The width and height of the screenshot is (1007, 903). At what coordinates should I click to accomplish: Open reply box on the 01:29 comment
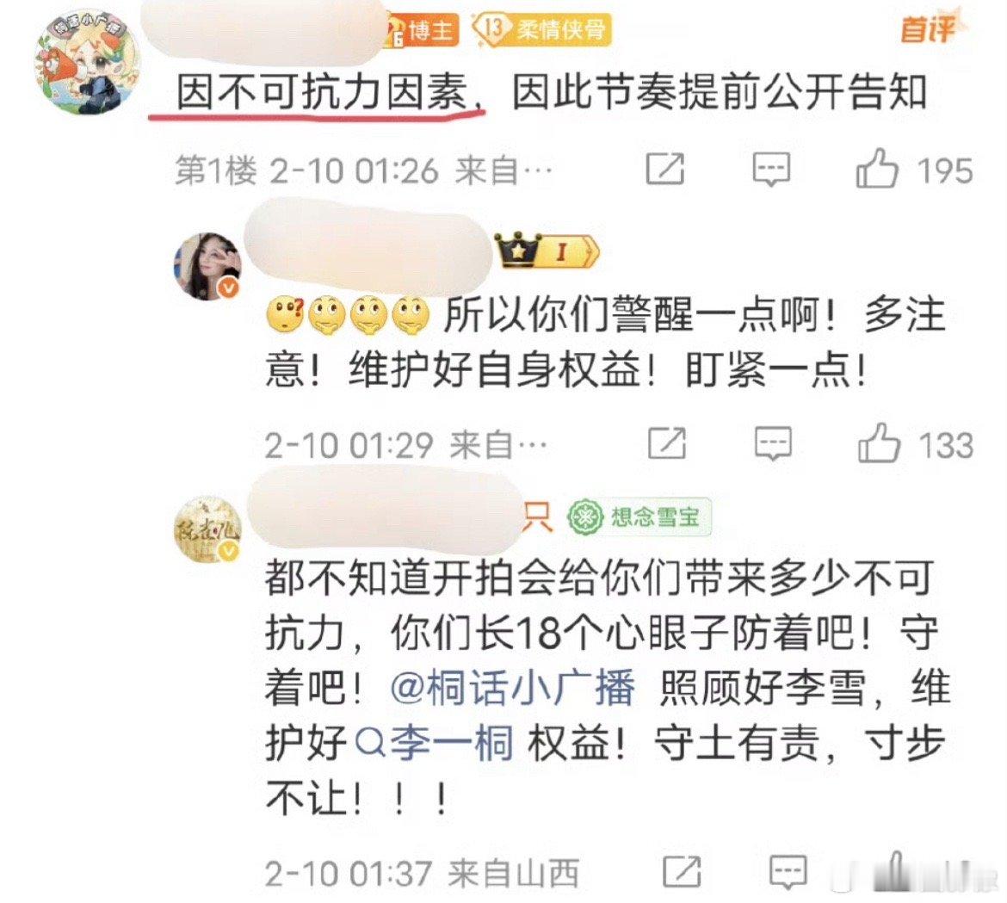[x=773, y=443]
